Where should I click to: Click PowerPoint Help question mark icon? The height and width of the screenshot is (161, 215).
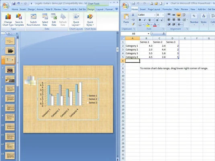117,9
